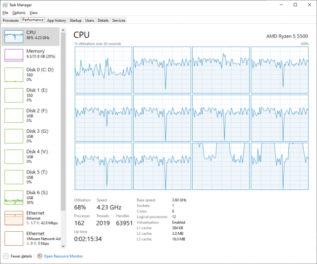Open Disk 2 (F:) USB graph
Screen dimensions: 317x264
(x=14, y=115)
